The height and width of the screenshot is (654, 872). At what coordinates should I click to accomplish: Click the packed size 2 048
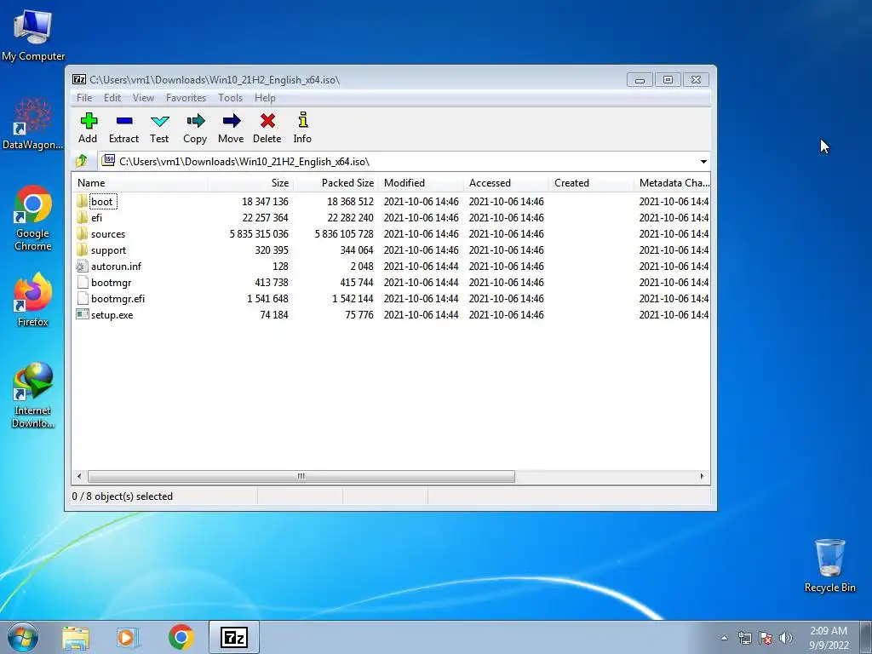pyautogui.click(x=361, y=267)
